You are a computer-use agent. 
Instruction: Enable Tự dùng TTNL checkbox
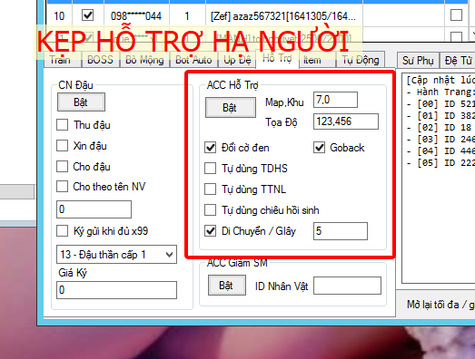210,189
